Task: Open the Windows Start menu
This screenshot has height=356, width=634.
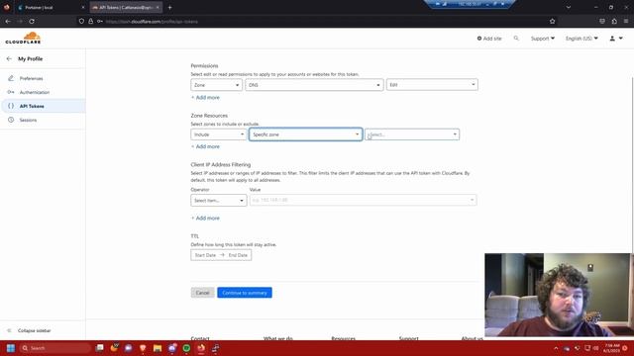Action: point(11,348)
